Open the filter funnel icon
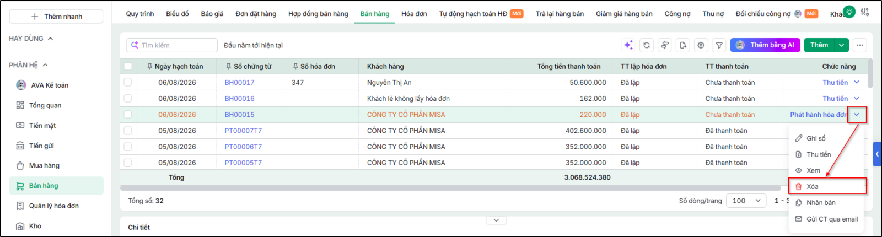This screenshot has height=237, width=882. pos(719,45)
